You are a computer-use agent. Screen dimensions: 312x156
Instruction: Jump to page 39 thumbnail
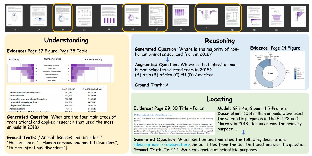click(x=254, y=16)
